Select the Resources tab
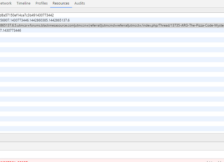 click(x=61, y=3)
